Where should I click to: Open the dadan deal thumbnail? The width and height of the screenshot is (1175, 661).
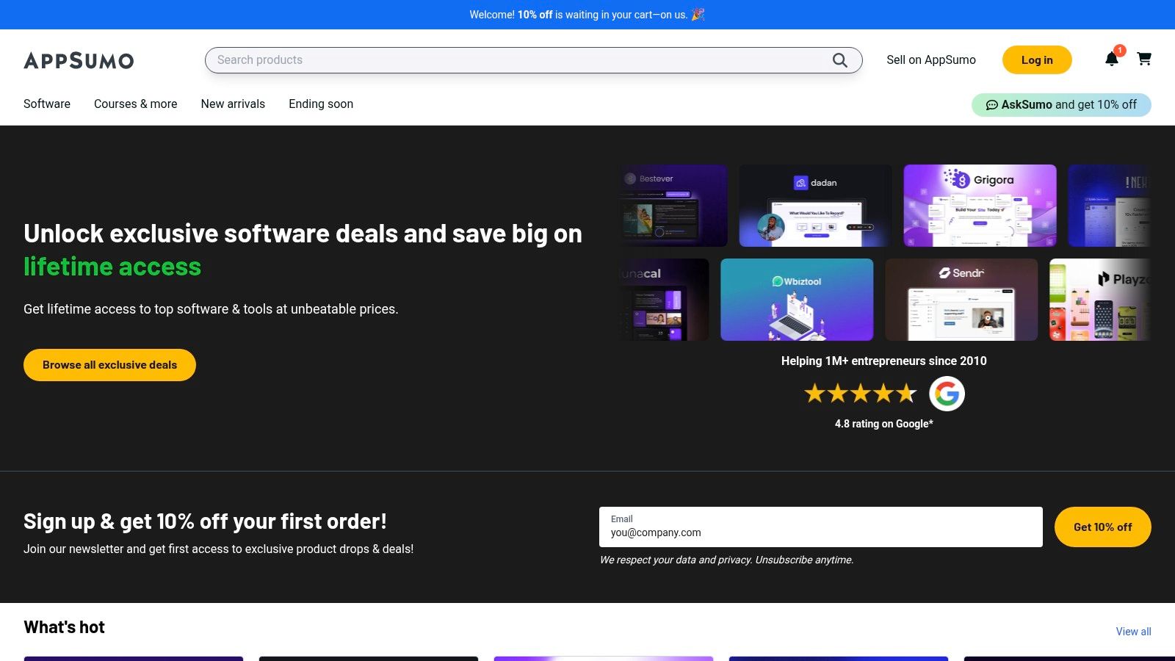815,206
